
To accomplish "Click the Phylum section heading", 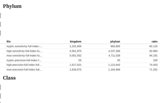I will (x=12, y=6).
